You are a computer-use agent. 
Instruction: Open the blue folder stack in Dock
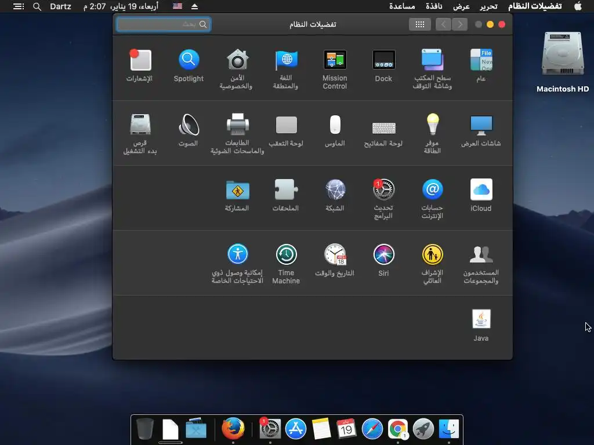click(196, 428)
